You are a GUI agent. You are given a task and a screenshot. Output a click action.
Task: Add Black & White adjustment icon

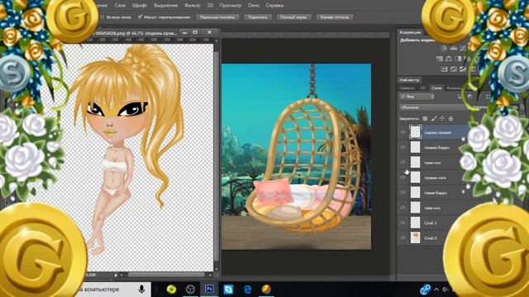coord(458,59)
